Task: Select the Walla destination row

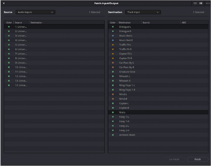Action: click(x=158, y=112)
